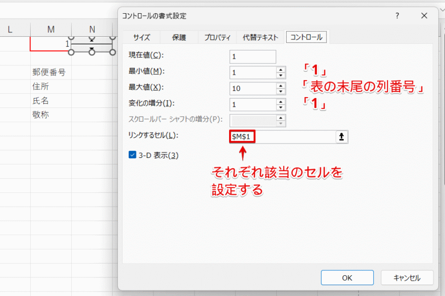Viewport: 445px width, 296px height.
Task: Click the help question mark icon
Action: (x=397, y=15)
